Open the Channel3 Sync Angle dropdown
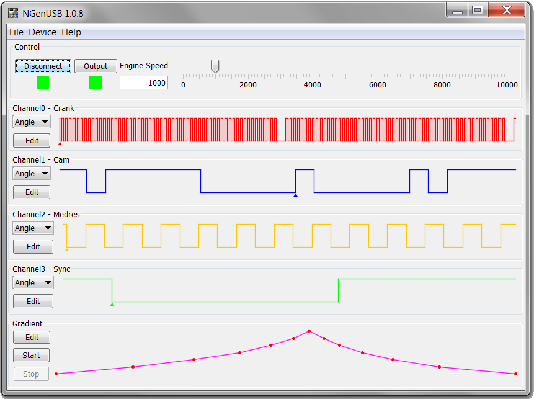This screenshot has height=399, width=534. pos(33,283)
